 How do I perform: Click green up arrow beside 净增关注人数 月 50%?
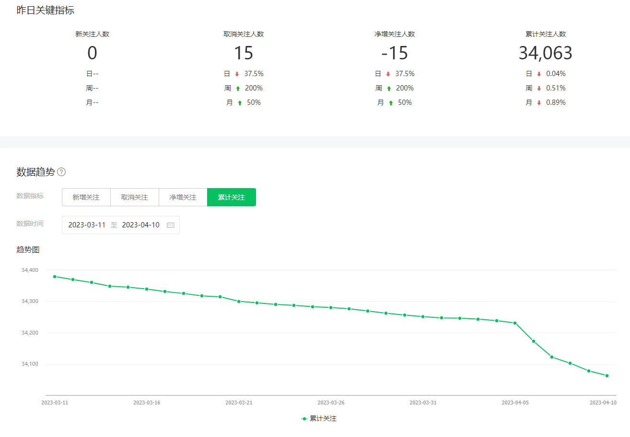(x=391, y=103)
